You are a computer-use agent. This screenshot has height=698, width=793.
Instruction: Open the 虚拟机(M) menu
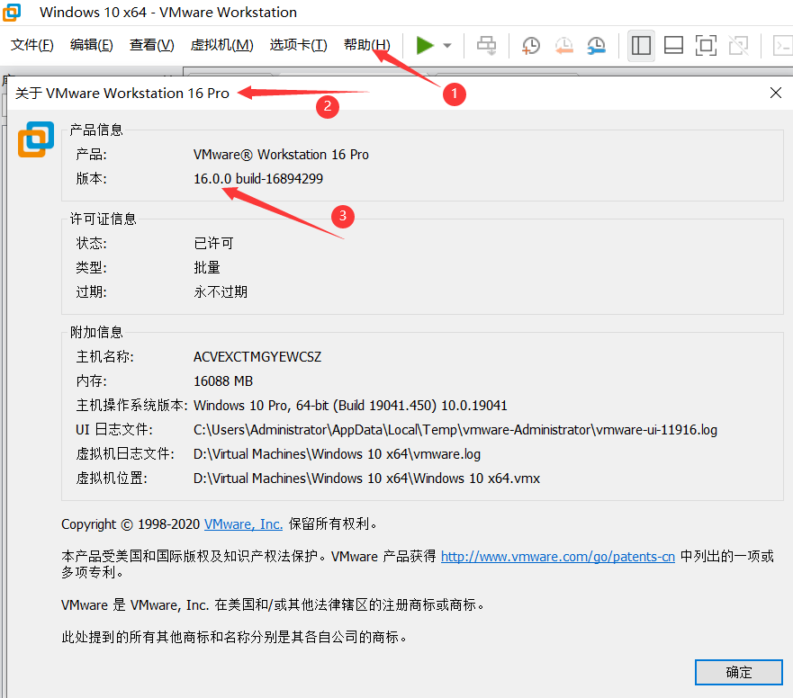[x=222, y=45]
